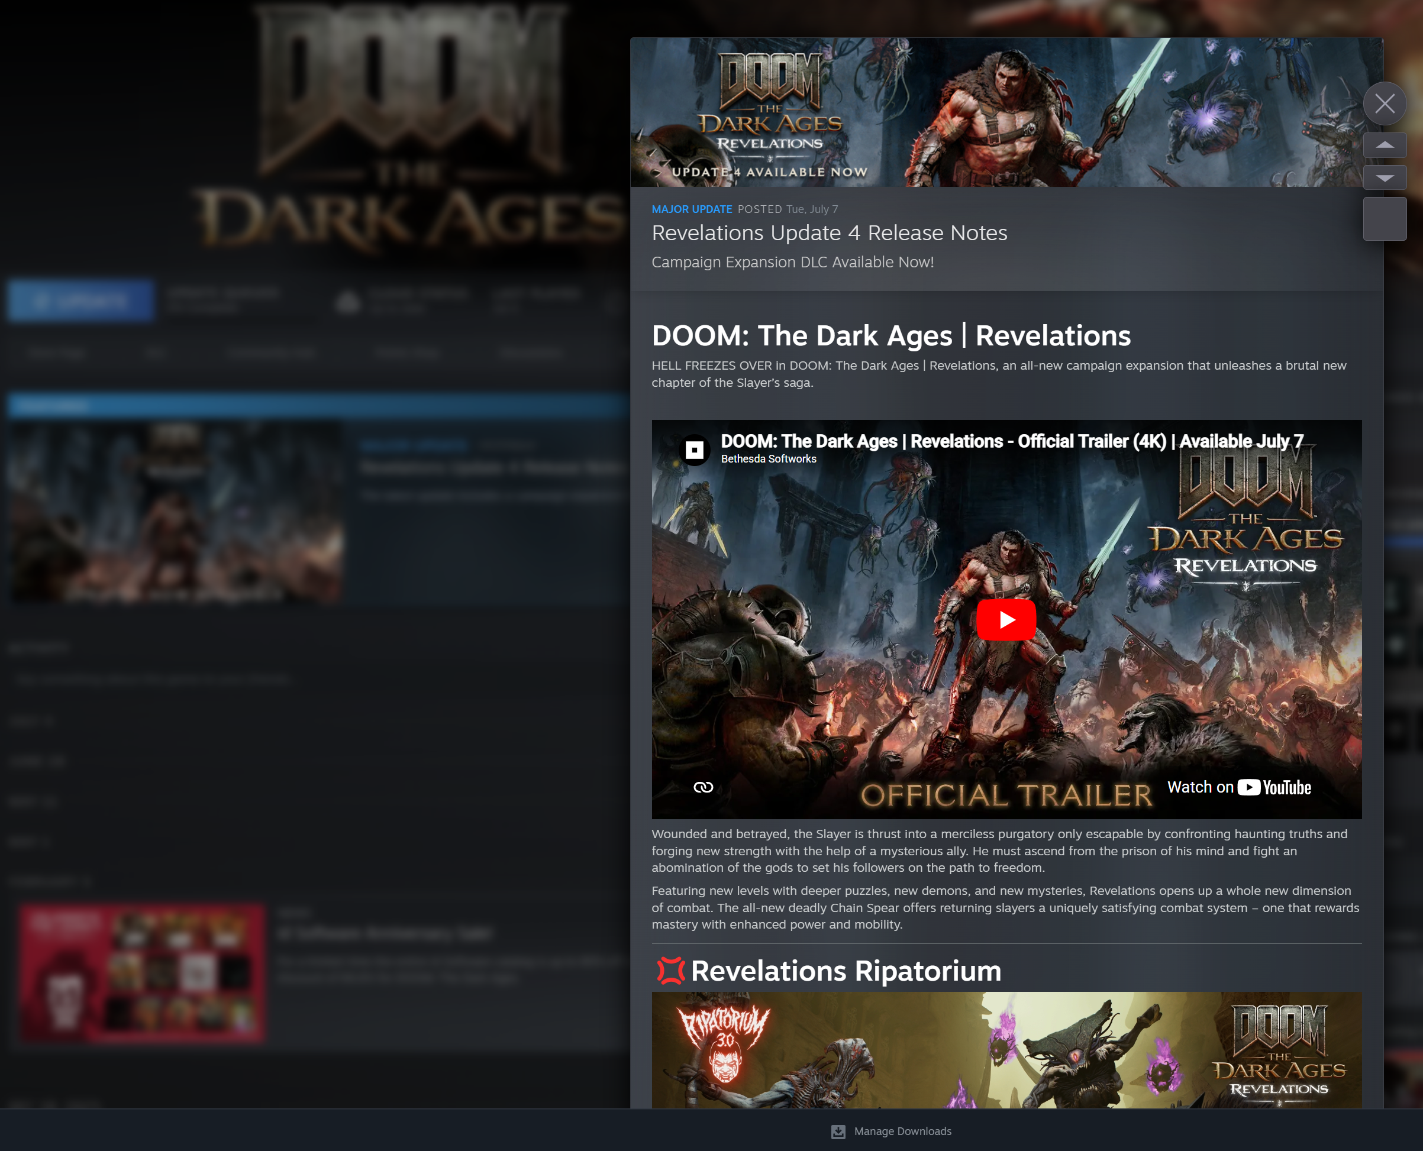The image size is (1423, 1151).
Task: Click the 'Wounded and betrayed' paragraph
Action: [999, 851]
